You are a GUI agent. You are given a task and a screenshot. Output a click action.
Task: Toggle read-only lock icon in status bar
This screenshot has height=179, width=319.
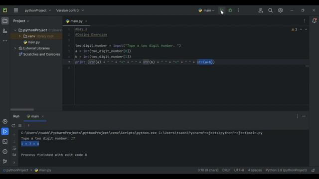313,170
